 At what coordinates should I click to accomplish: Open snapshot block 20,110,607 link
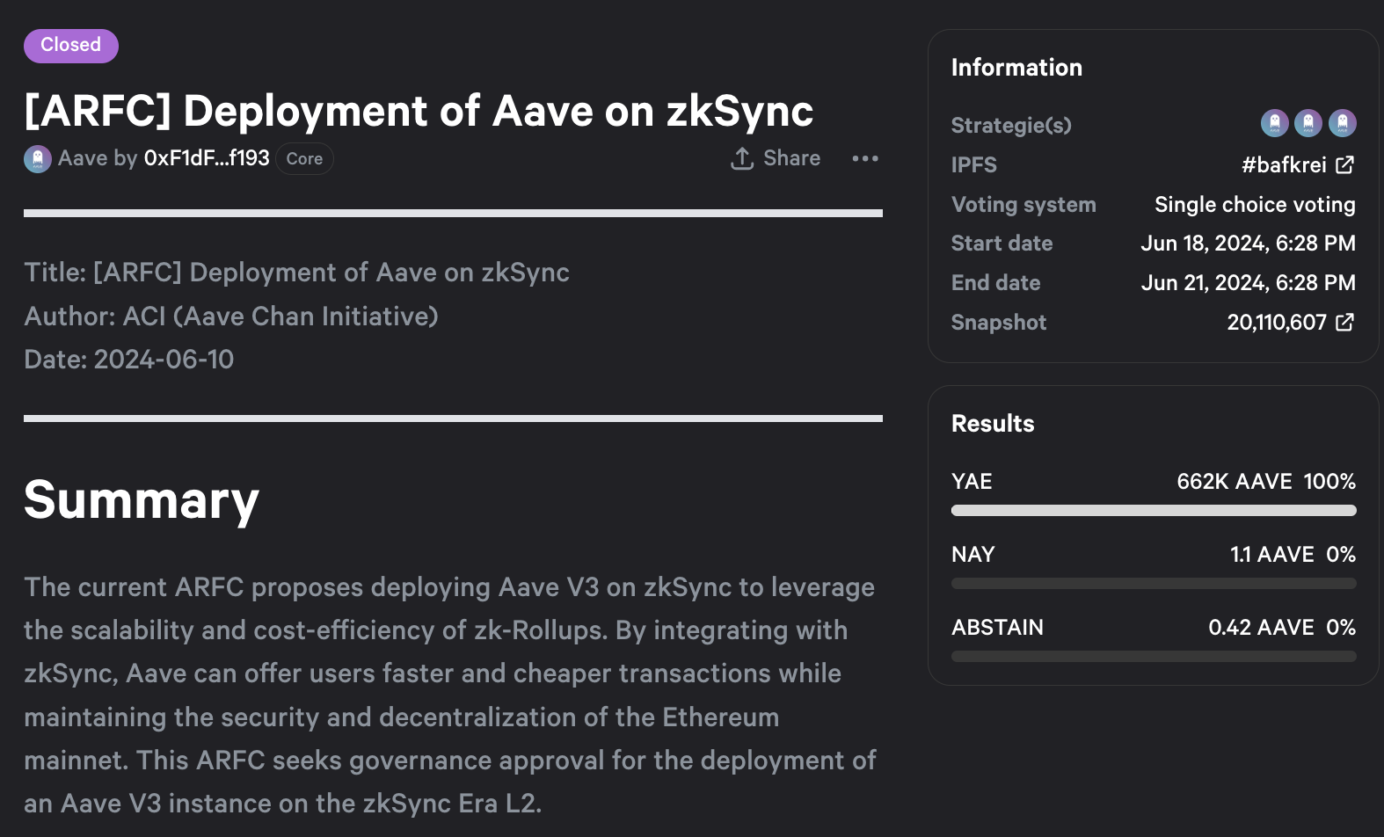(x=1276, y=323)
